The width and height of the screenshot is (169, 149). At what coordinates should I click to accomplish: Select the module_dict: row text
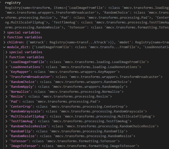(x=88, y=47)
